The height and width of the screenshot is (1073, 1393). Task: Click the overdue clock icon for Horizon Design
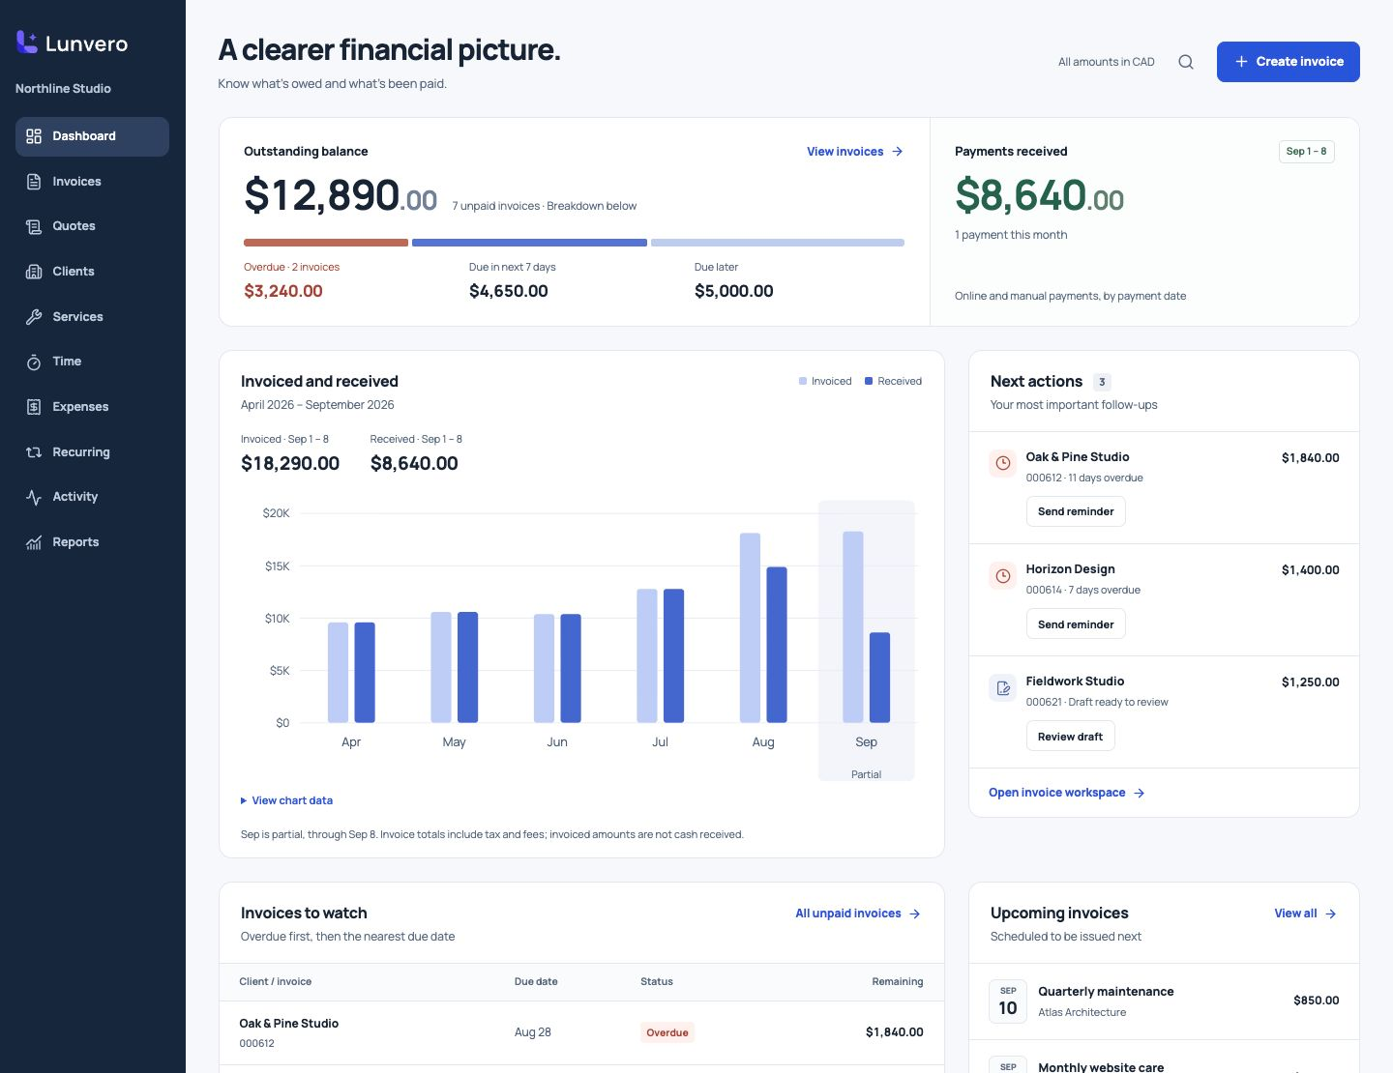point(1003,576)
